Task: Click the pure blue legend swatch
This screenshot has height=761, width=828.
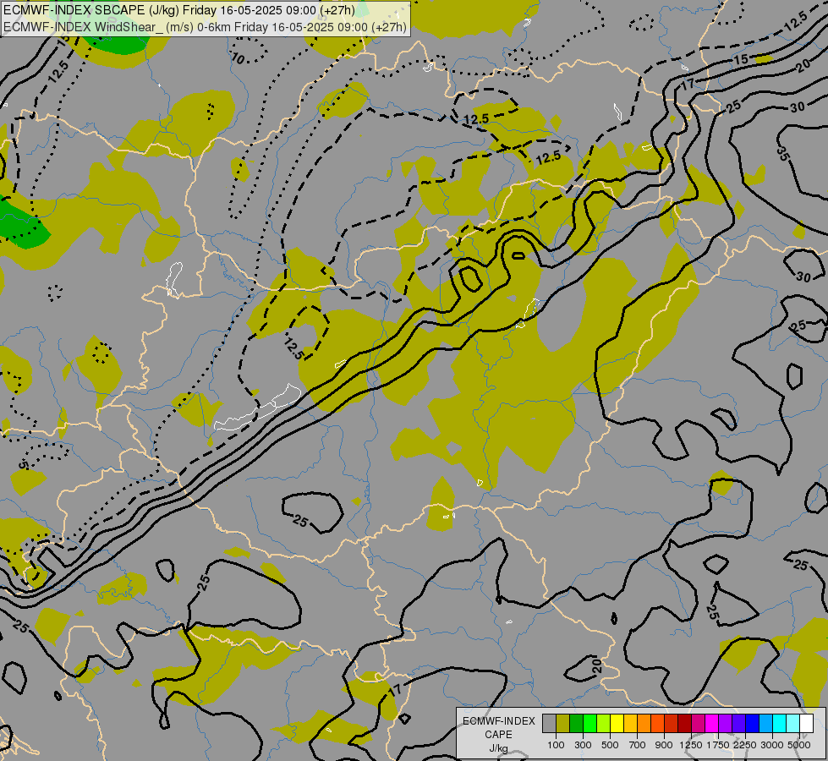Action: click(x=753, y=723)
